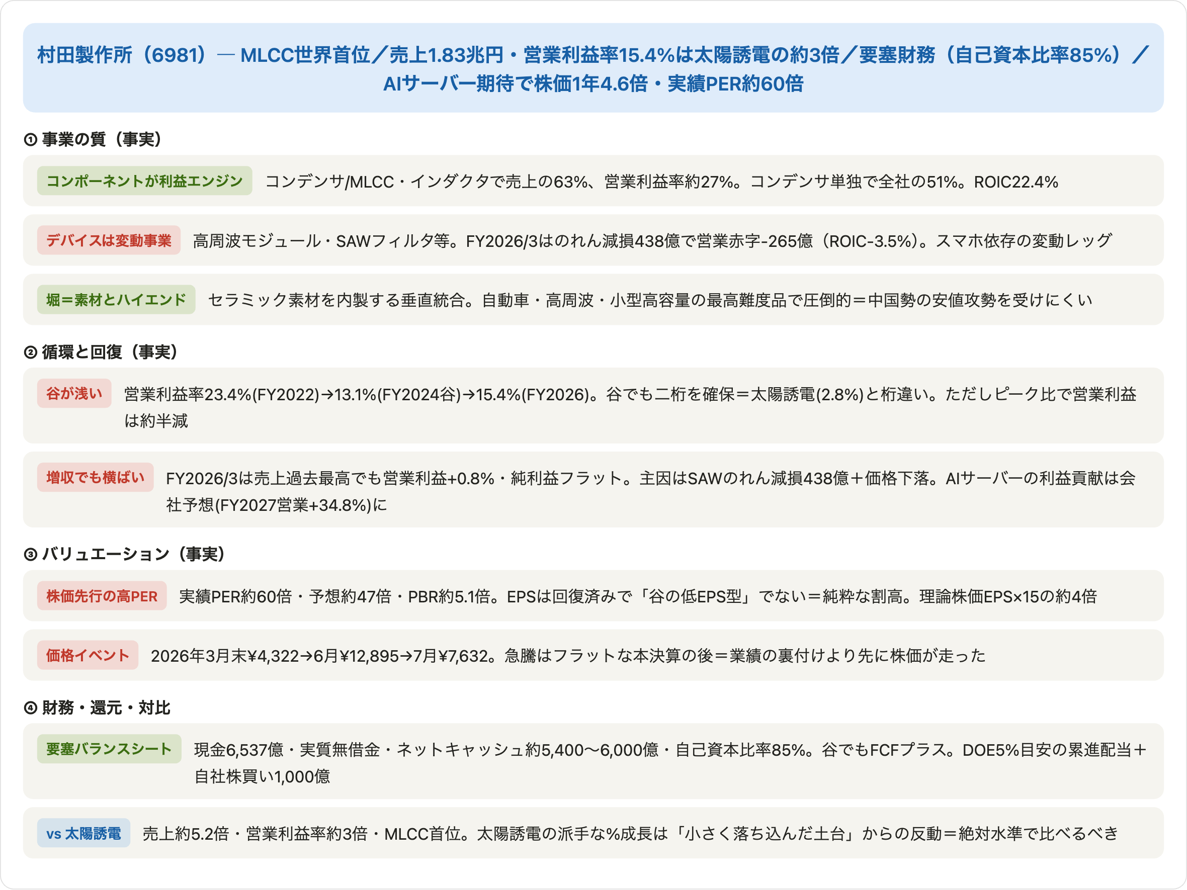Click the blue header title about 村田製作所（6981）
Screen dimensions: 1187x890
click(x=593, y=69)
